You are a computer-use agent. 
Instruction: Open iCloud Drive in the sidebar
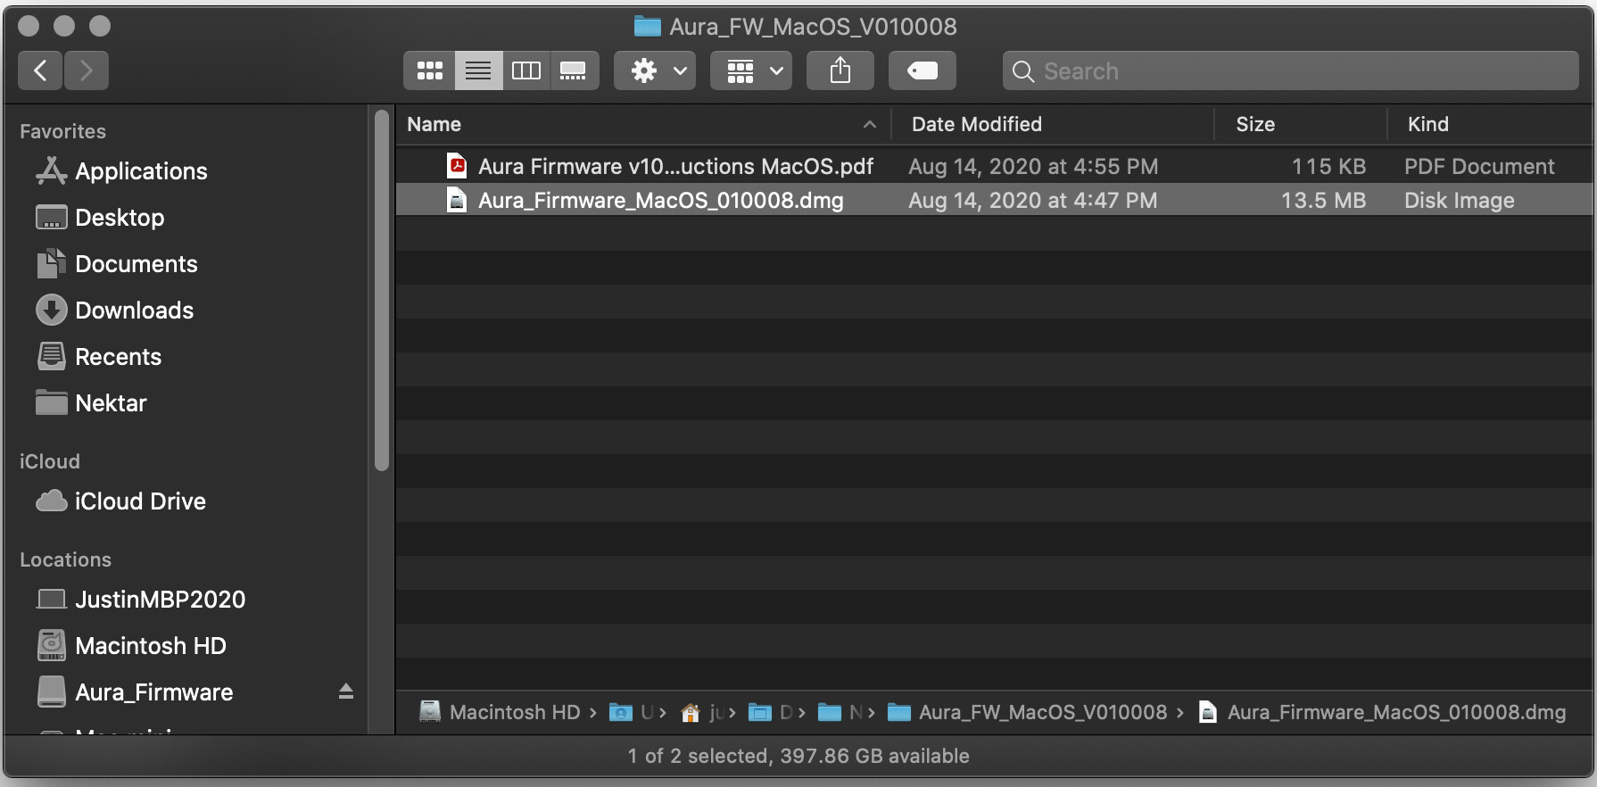[140, 501]
